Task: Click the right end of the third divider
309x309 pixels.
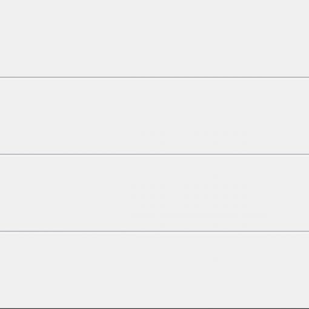Action: point(307,231)
